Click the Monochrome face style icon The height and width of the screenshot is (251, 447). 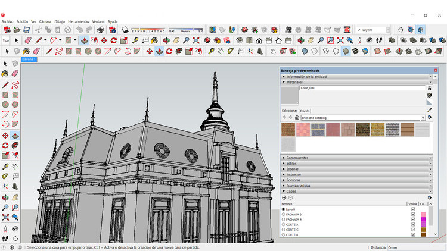click(365, 51)
